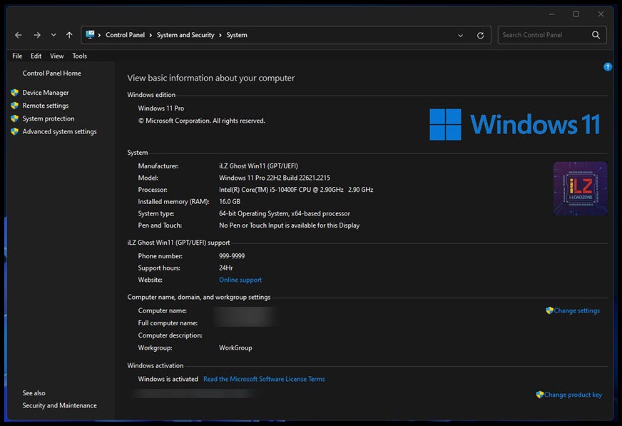
Task: Open Remote settings
Action: tap(46, 106)
